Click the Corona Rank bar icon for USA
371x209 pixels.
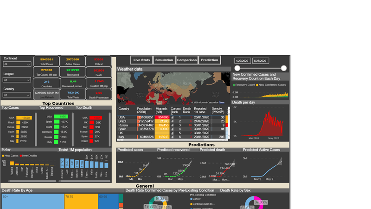[173, 118]
